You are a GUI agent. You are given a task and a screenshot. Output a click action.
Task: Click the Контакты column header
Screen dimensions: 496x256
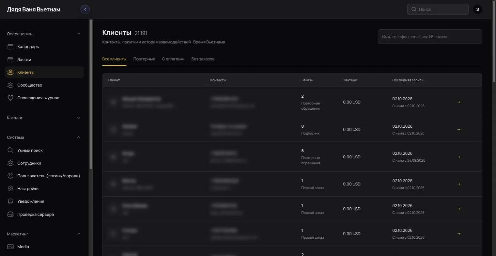(x=218, y=80)
